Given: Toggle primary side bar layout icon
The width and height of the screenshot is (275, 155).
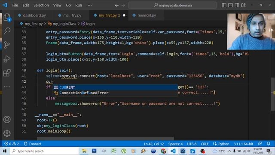Looking at the screenshot, I should pyautogui.click(x=224, y=5).
